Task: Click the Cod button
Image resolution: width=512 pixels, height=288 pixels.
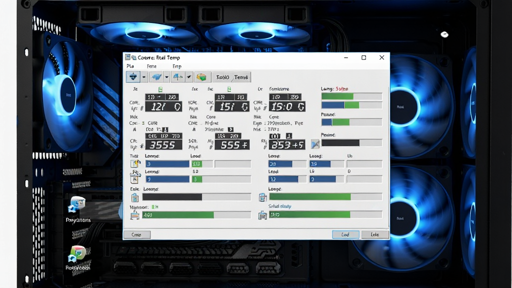Action: [x=345, y=234]
